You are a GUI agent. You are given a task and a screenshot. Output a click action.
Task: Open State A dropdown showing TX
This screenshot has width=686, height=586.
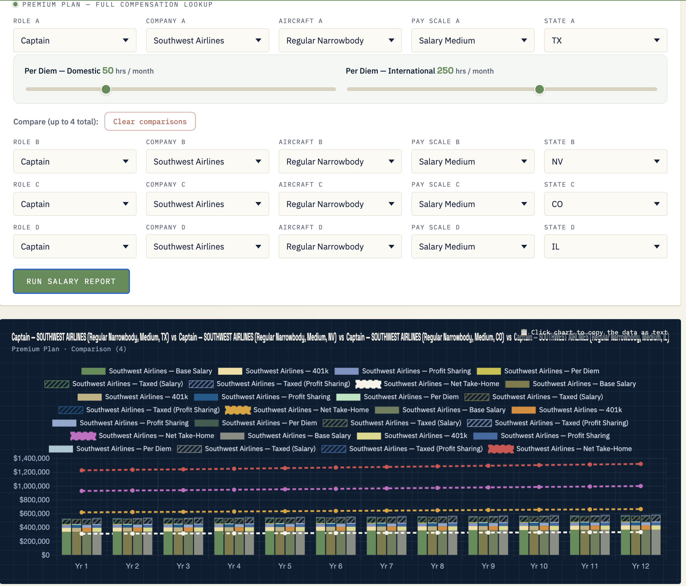tap(606, 40)
